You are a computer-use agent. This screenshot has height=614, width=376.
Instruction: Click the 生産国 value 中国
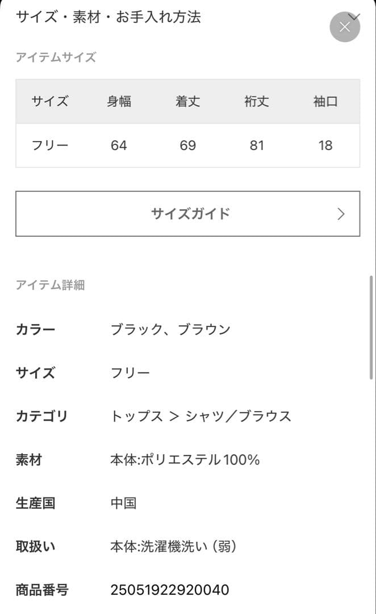pyautogui.click(x=124, y=503)
